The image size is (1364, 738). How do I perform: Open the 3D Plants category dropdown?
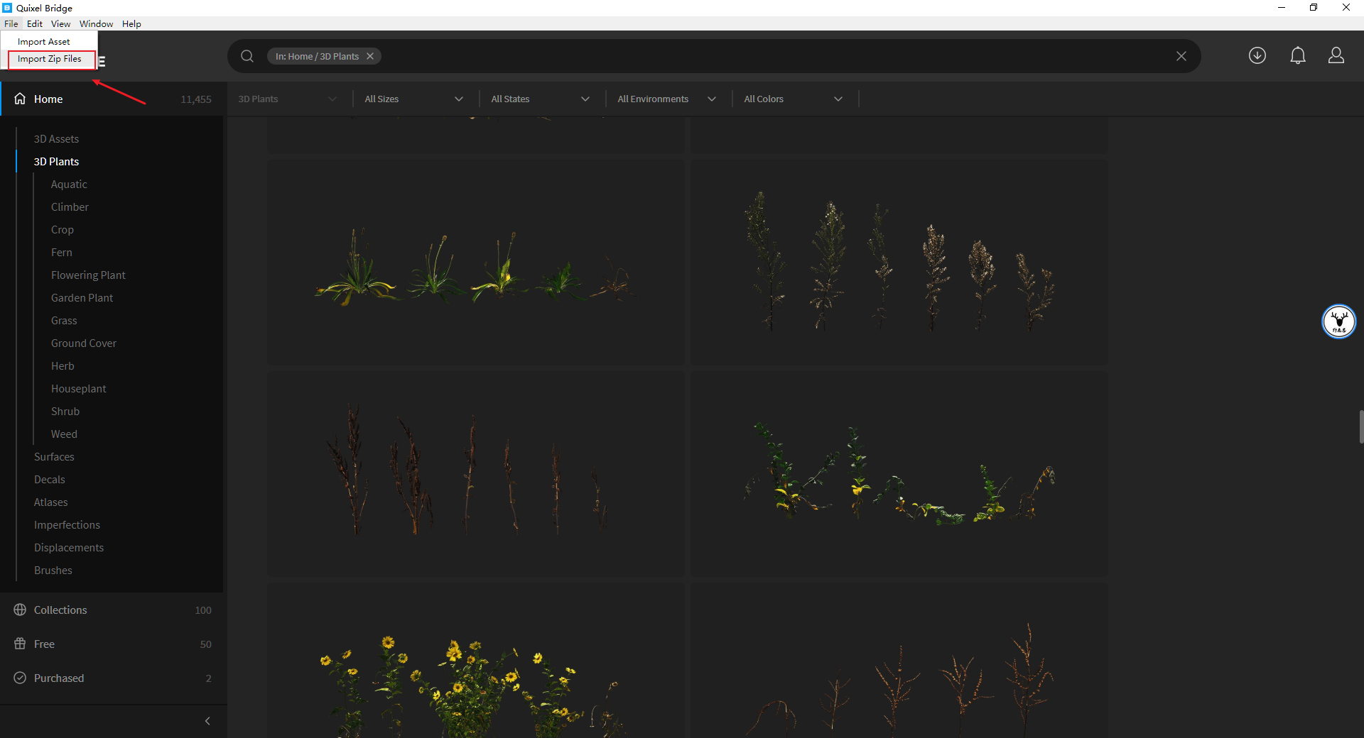(x=288, y=99)
